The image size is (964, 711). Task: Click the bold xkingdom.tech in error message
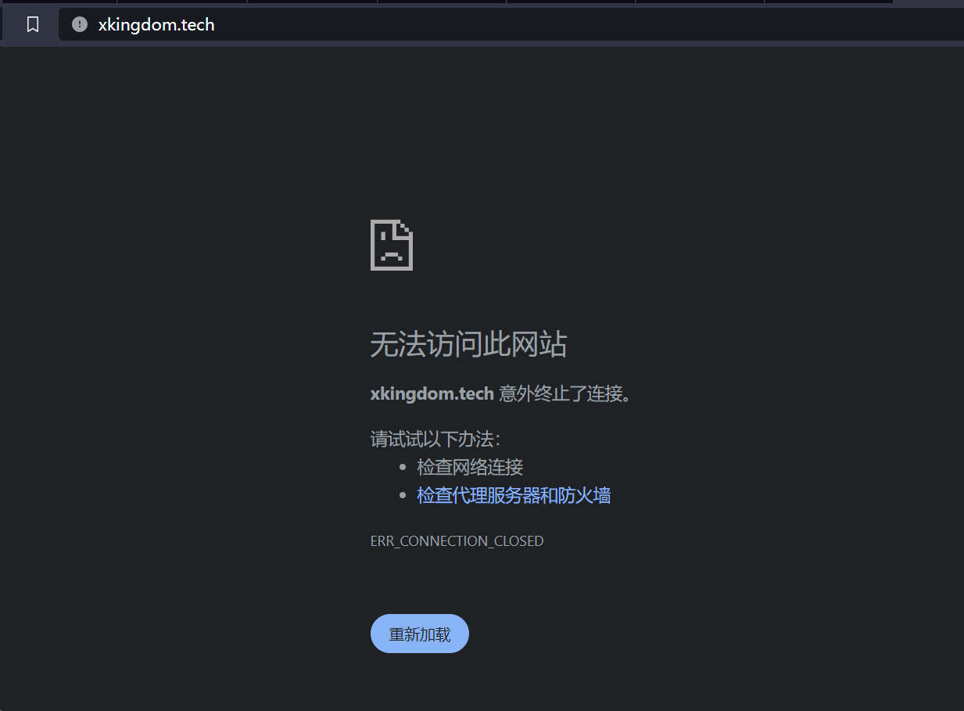point(432,393)
